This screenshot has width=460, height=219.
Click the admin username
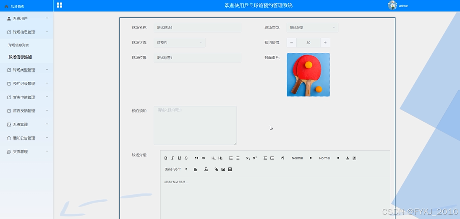[403, 6]
